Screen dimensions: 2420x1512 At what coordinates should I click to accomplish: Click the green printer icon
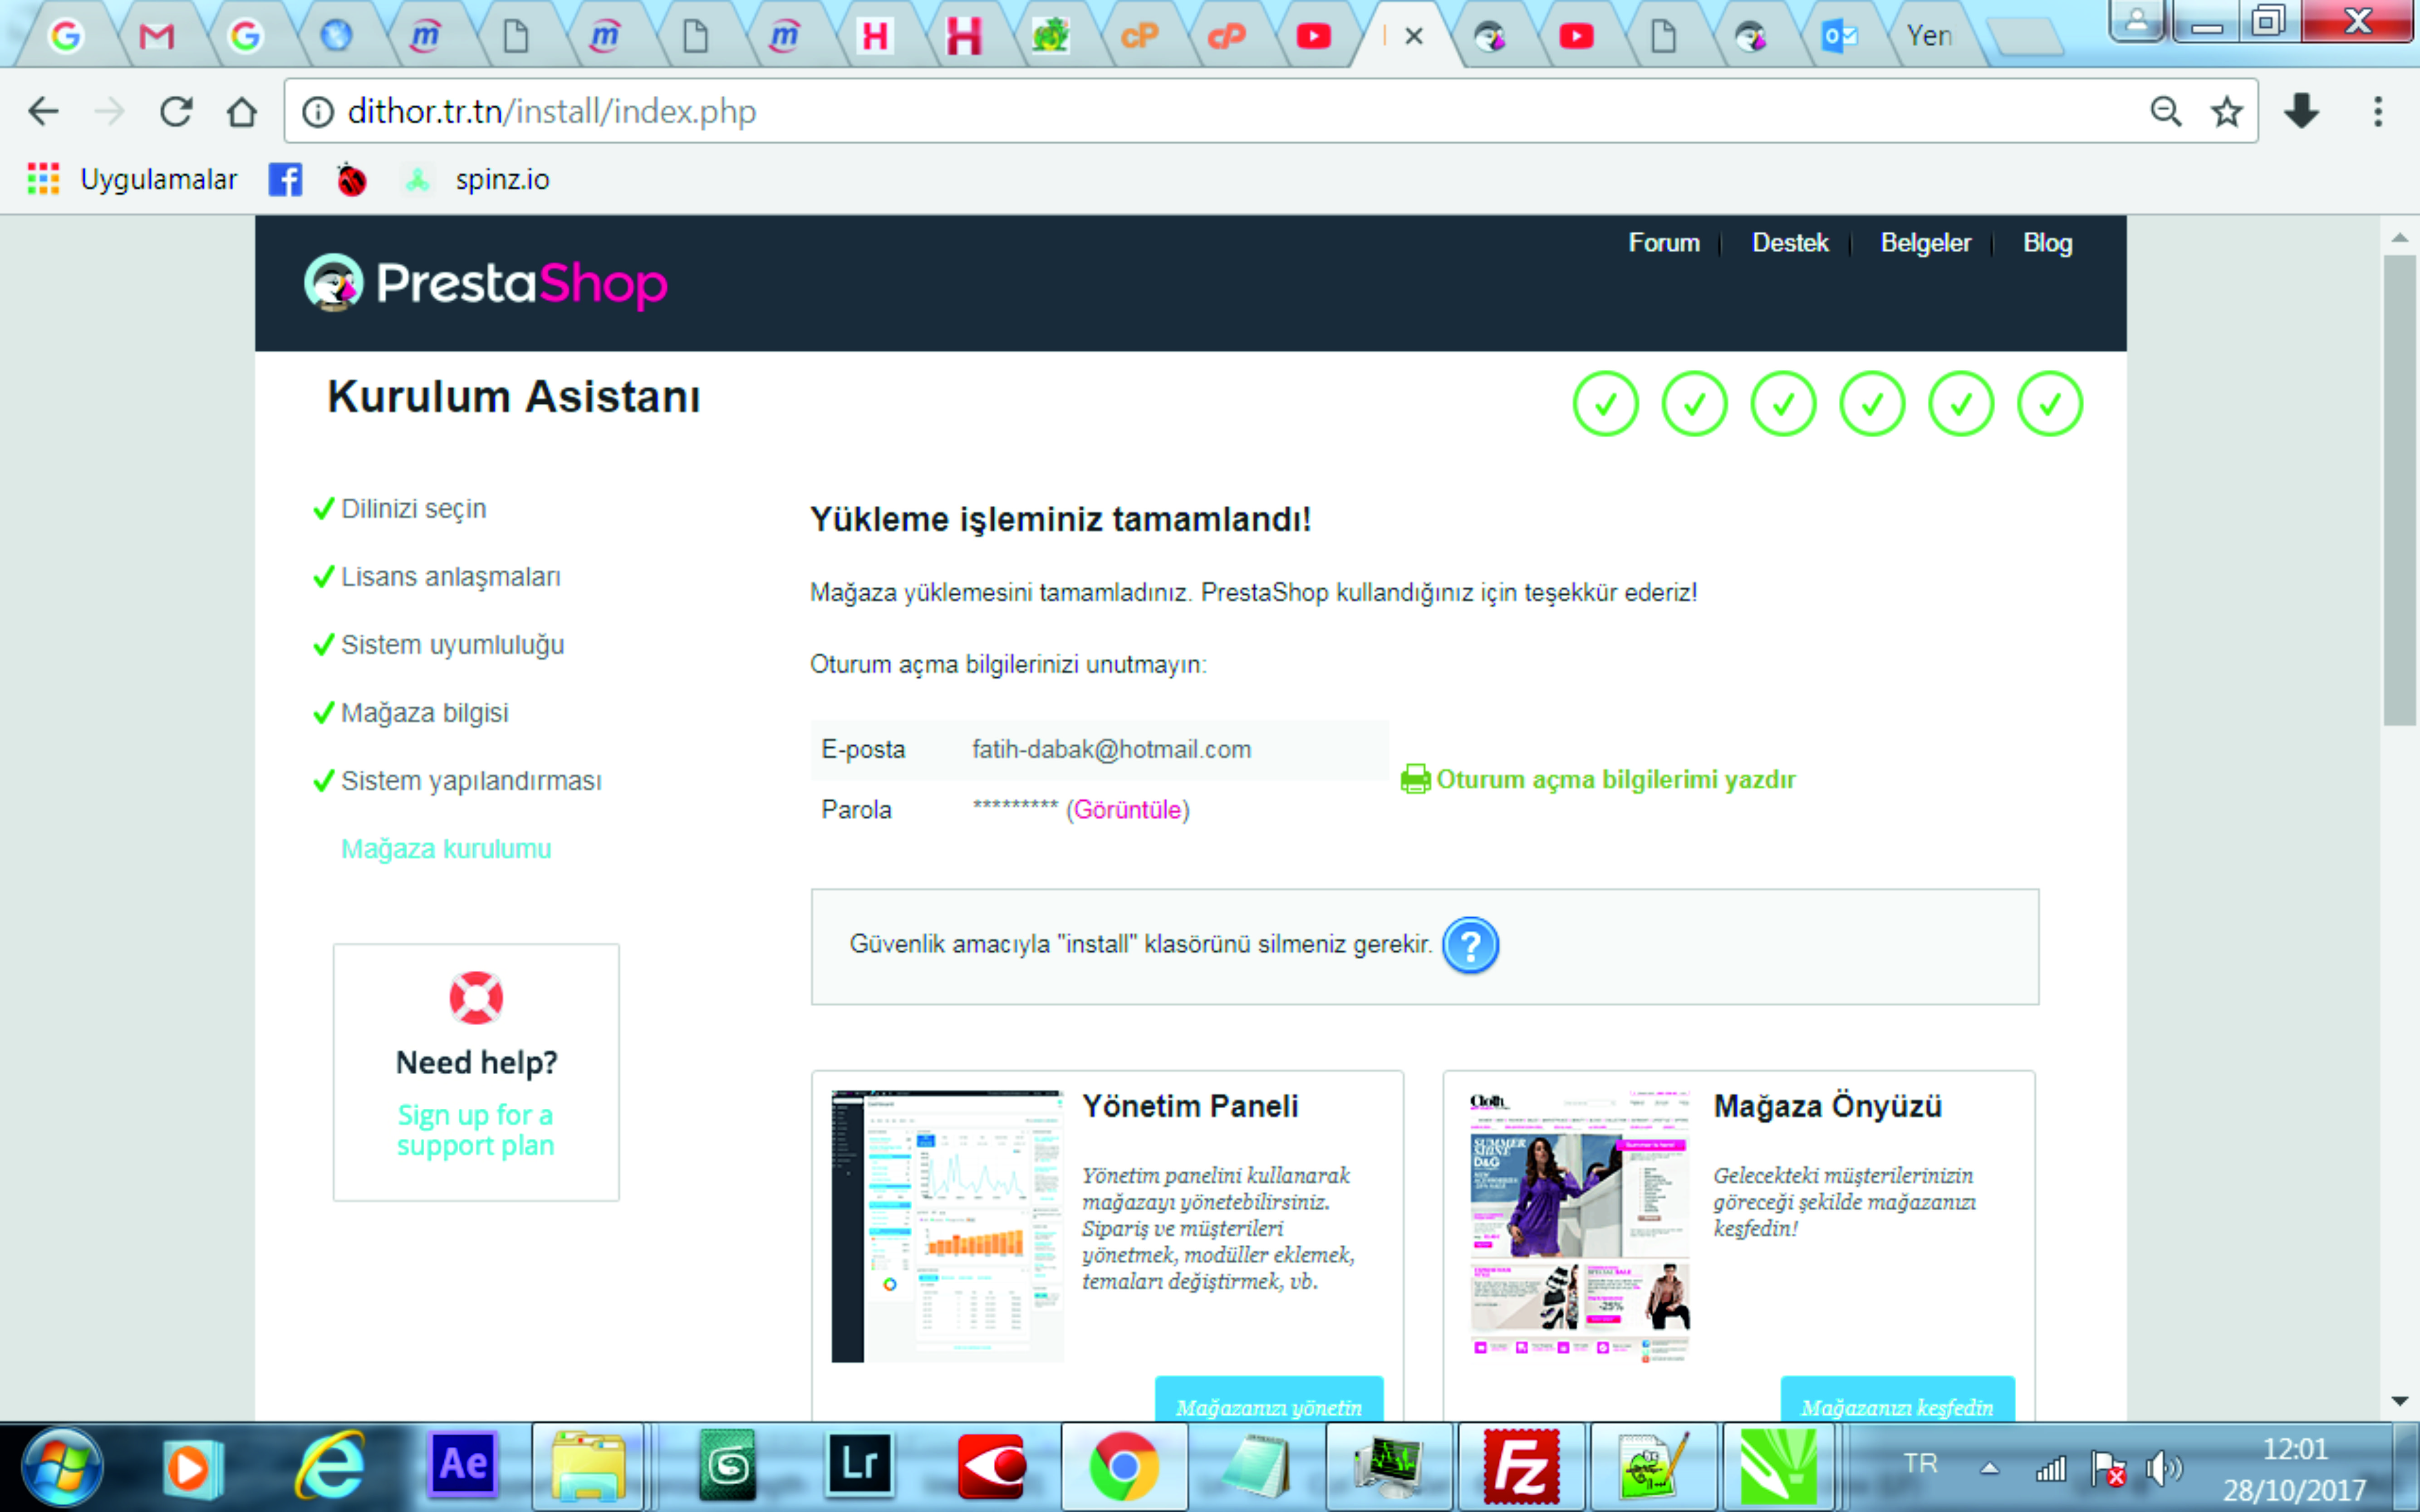(x=1415, y=779)
